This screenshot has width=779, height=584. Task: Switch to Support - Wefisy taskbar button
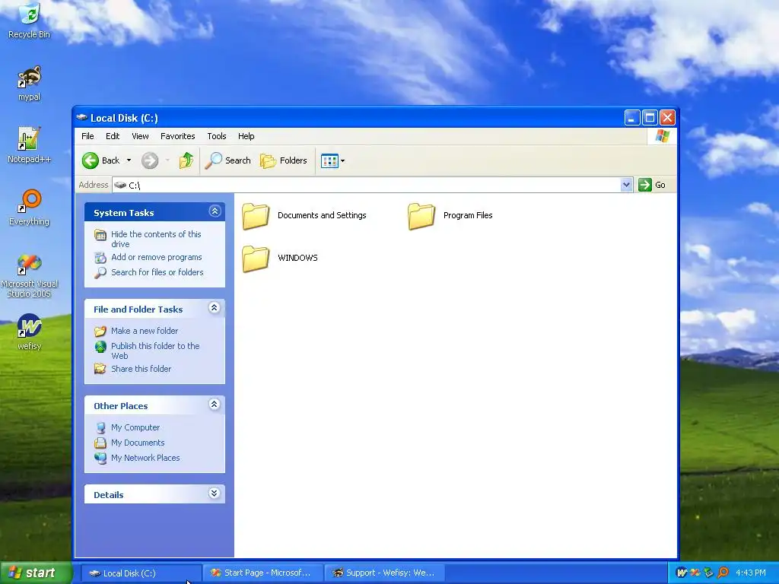[x=384, y=573]
